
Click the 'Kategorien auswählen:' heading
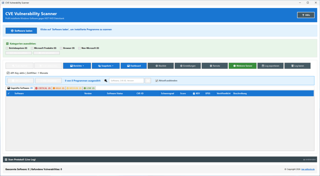tap(23, 44)
